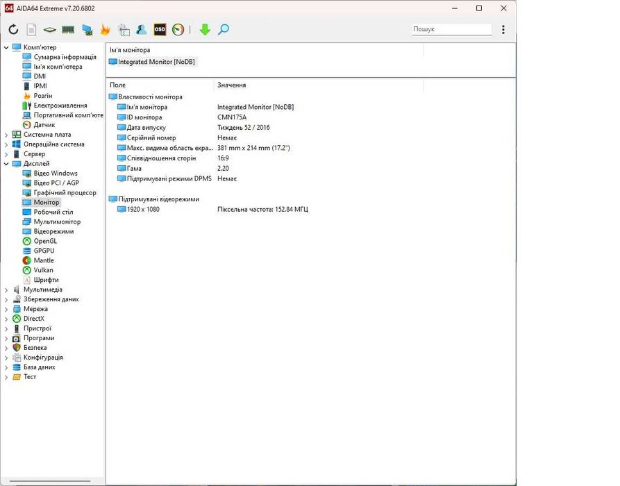The width and height of the screenshot is (620, 486).
Task: Expand the Безпека tree node
Action: point(6,348)
